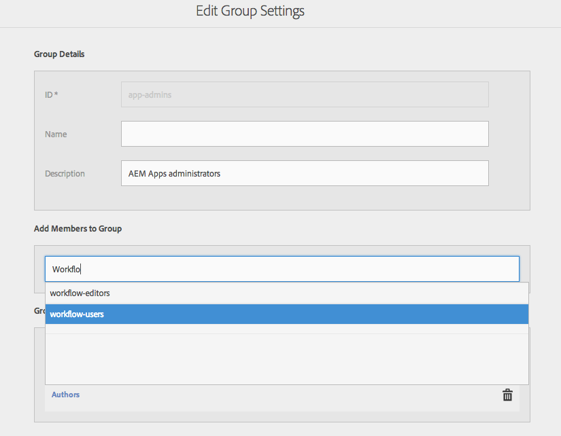This screenshot has height=436, width=561.
Task: Open the Authors group link
Action: [x=65, y=395]
